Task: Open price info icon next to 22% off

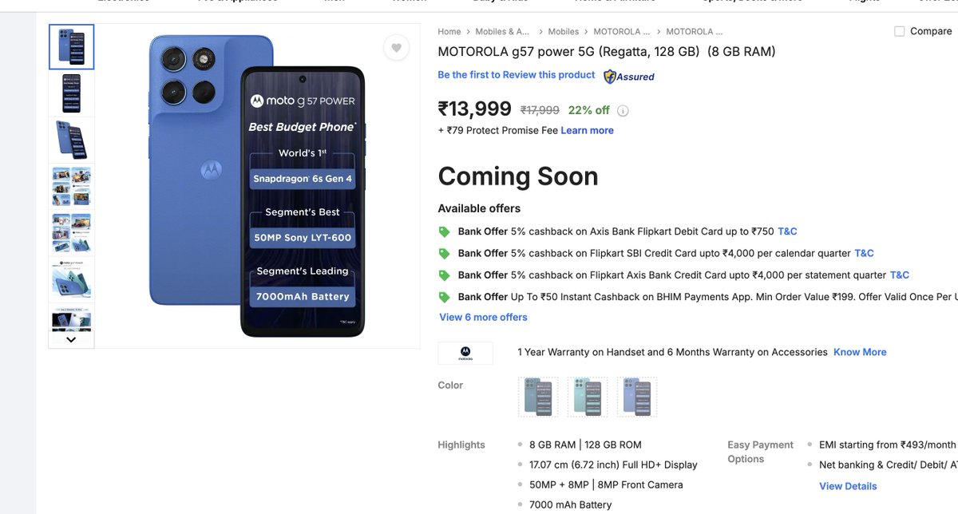Action: pyautogui.click(x=623, y=111)
